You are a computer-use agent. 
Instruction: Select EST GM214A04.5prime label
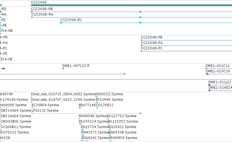pos(15,116)
